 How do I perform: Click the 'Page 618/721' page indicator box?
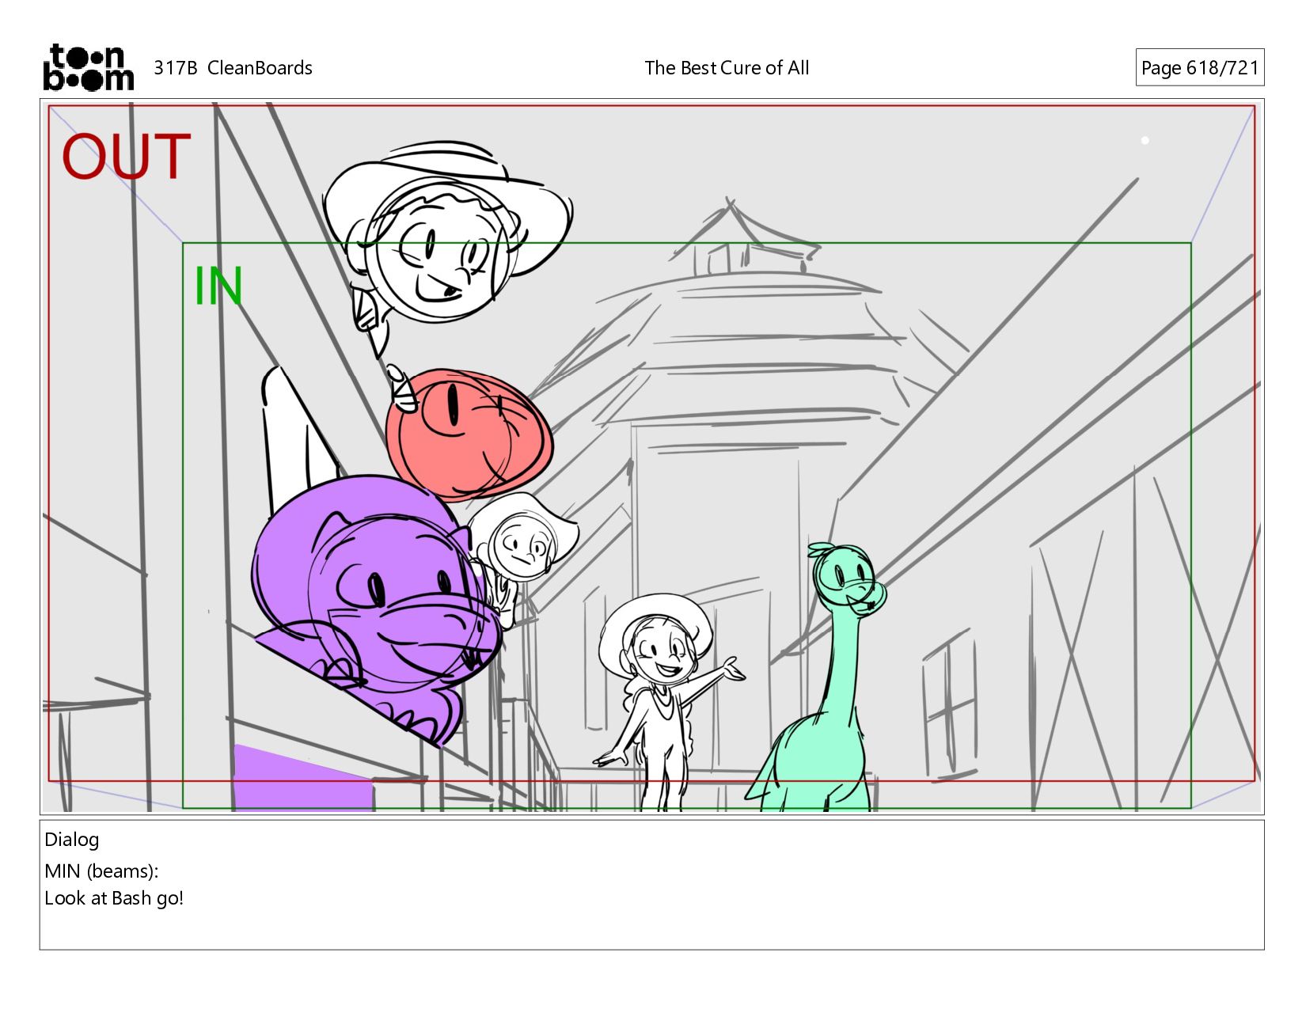click(1199, 67)
